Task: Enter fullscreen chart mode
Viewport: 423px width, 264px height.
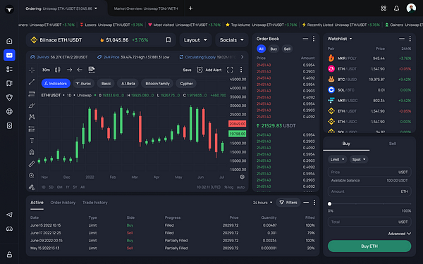Action: click(x=230, y=70)
